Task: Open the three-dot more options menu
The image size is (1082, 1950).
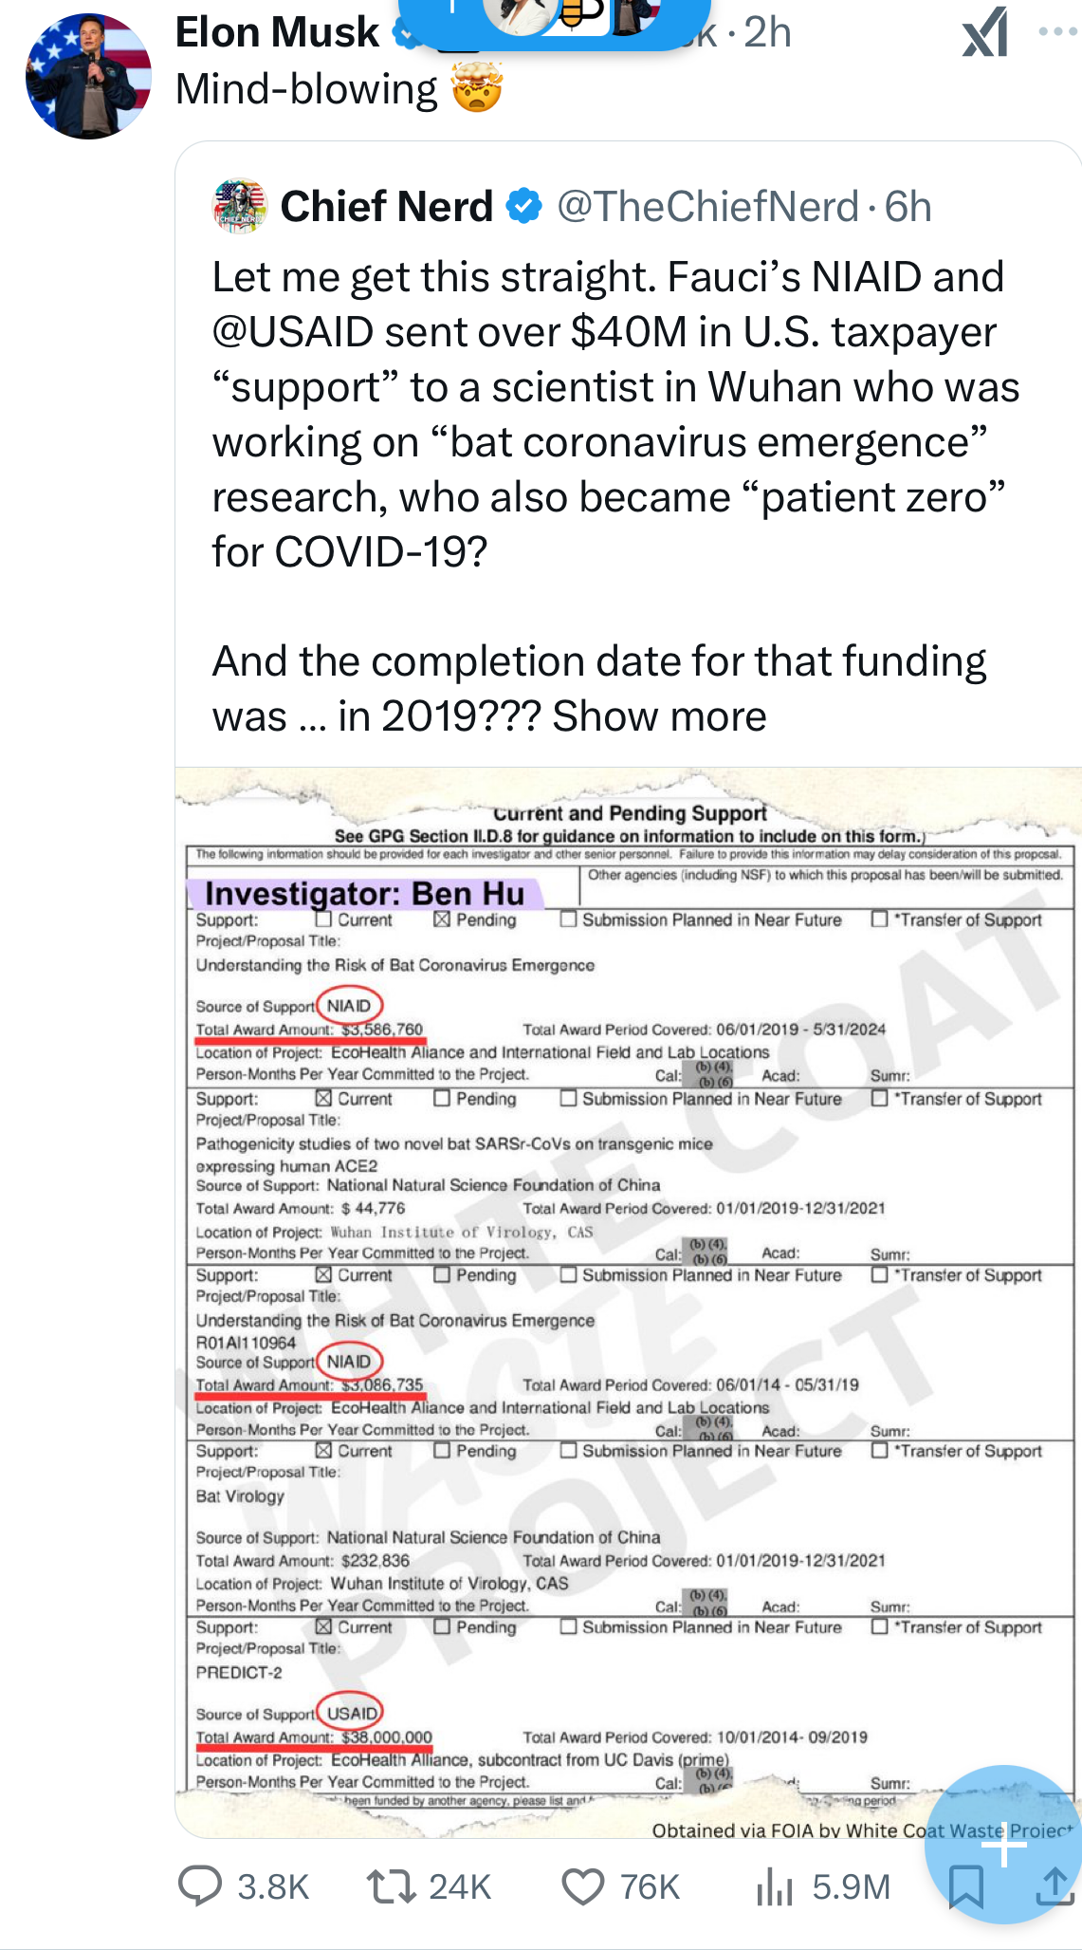Action: [x=1056, y=31]
